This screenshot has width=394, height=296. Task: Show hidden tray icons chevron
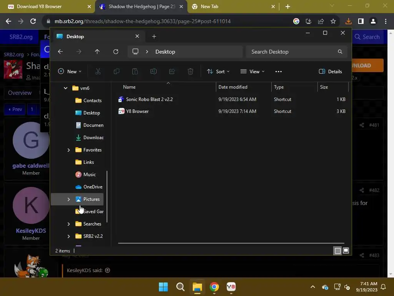(313, 287)
